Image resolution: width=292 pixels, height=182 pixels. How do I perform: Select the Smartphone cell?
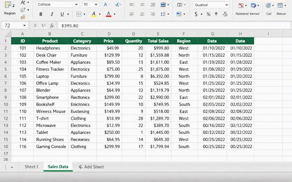pyautogui.click(x=51, y=97)
